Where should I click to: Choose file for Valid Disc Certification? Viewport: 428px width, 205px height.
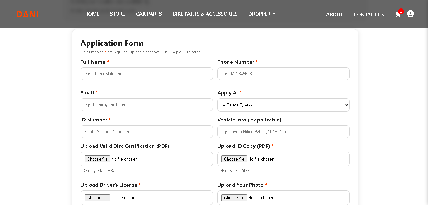click(97, 159)
